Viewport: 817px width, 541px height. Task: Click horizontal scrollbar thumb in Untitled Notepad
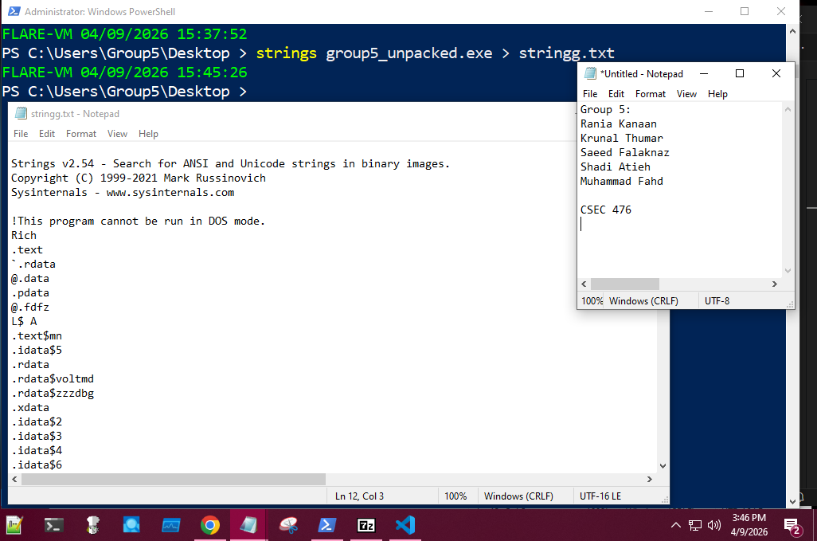pos(625,284)
